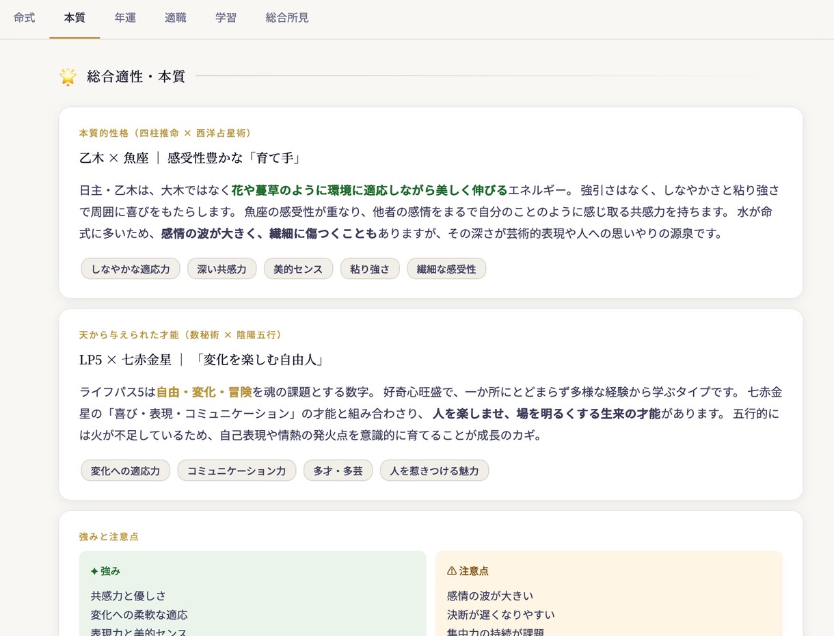Open the 適職 tab
This screenshot has width=834, height=636.
(x=176, y=18)
